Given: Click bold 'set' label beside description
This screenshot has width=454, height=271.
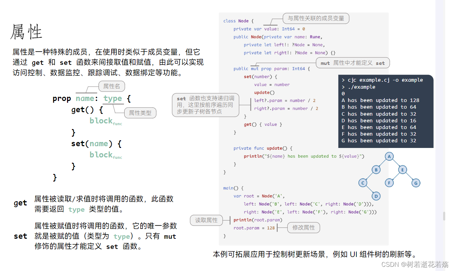Looking at the screenshot, I should 20,236.
